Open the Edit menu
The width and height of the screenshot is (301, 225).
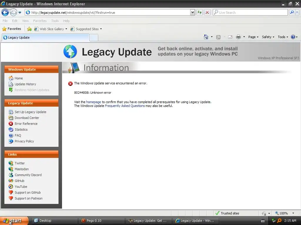15,21
